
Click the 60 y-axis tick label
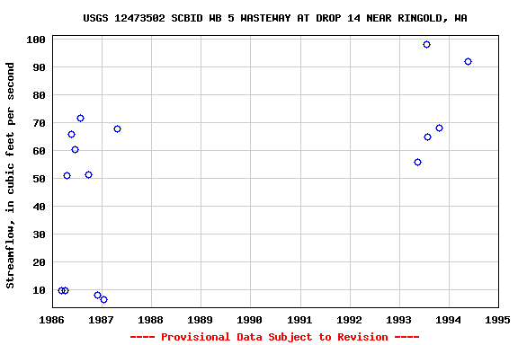[39, 151]
